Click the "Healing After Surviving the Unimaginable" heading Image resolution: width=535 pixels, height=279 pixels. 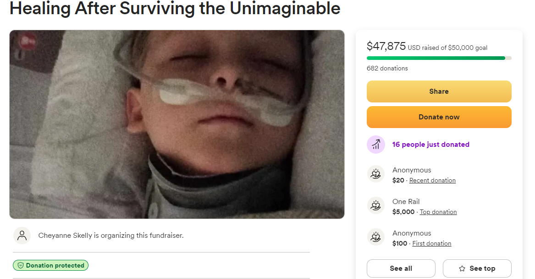(175, 8)
